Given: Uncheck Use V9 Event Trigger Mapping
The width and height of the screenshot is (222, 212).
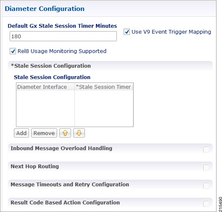Looking at the screenshot, I should coord(127,32).
